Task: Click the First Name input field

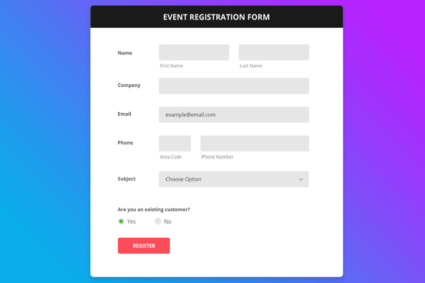Action: click(x=194, y=52)
